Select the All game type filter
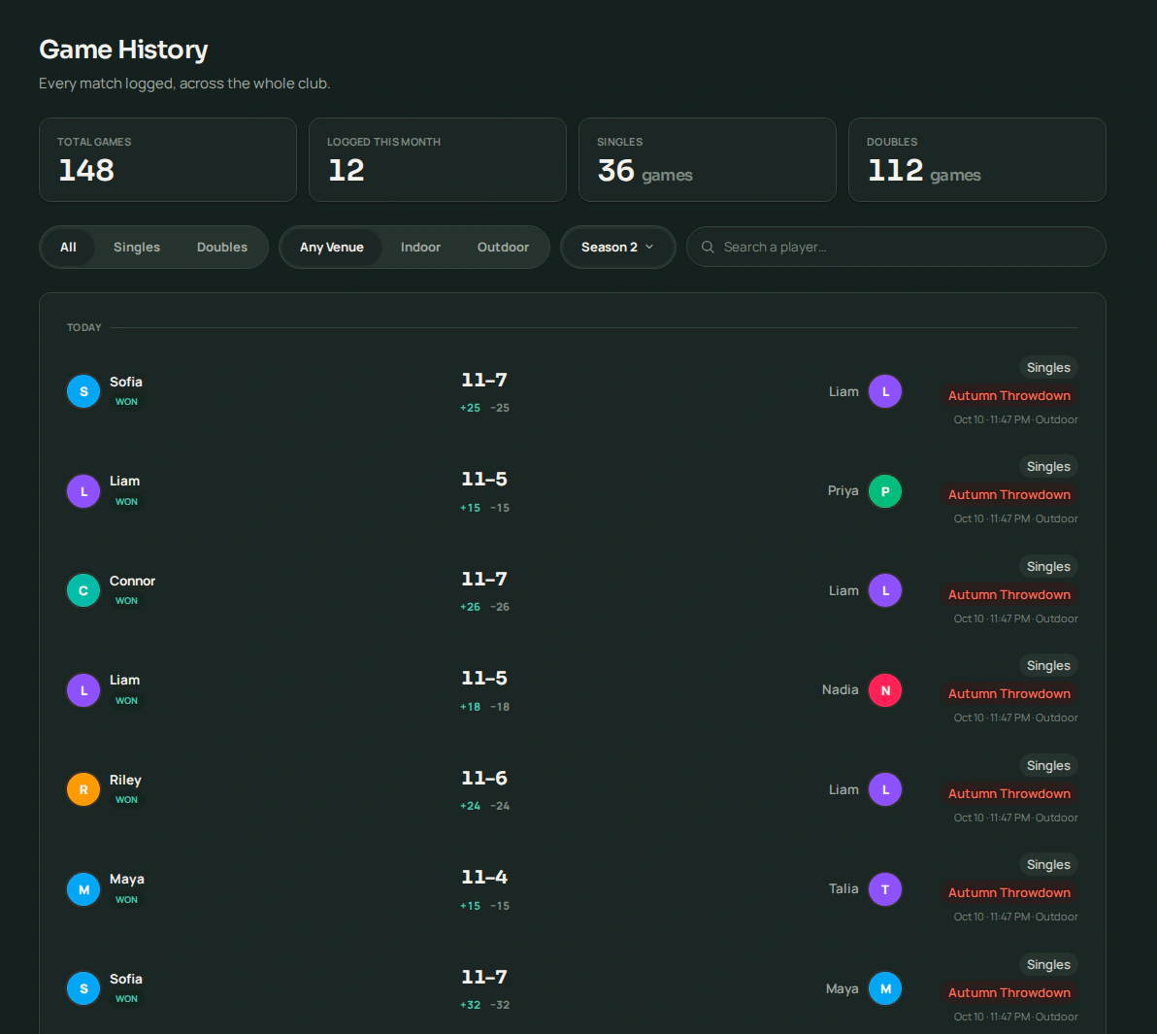This screenshot has width=1157, height=1034. [68, 248]
